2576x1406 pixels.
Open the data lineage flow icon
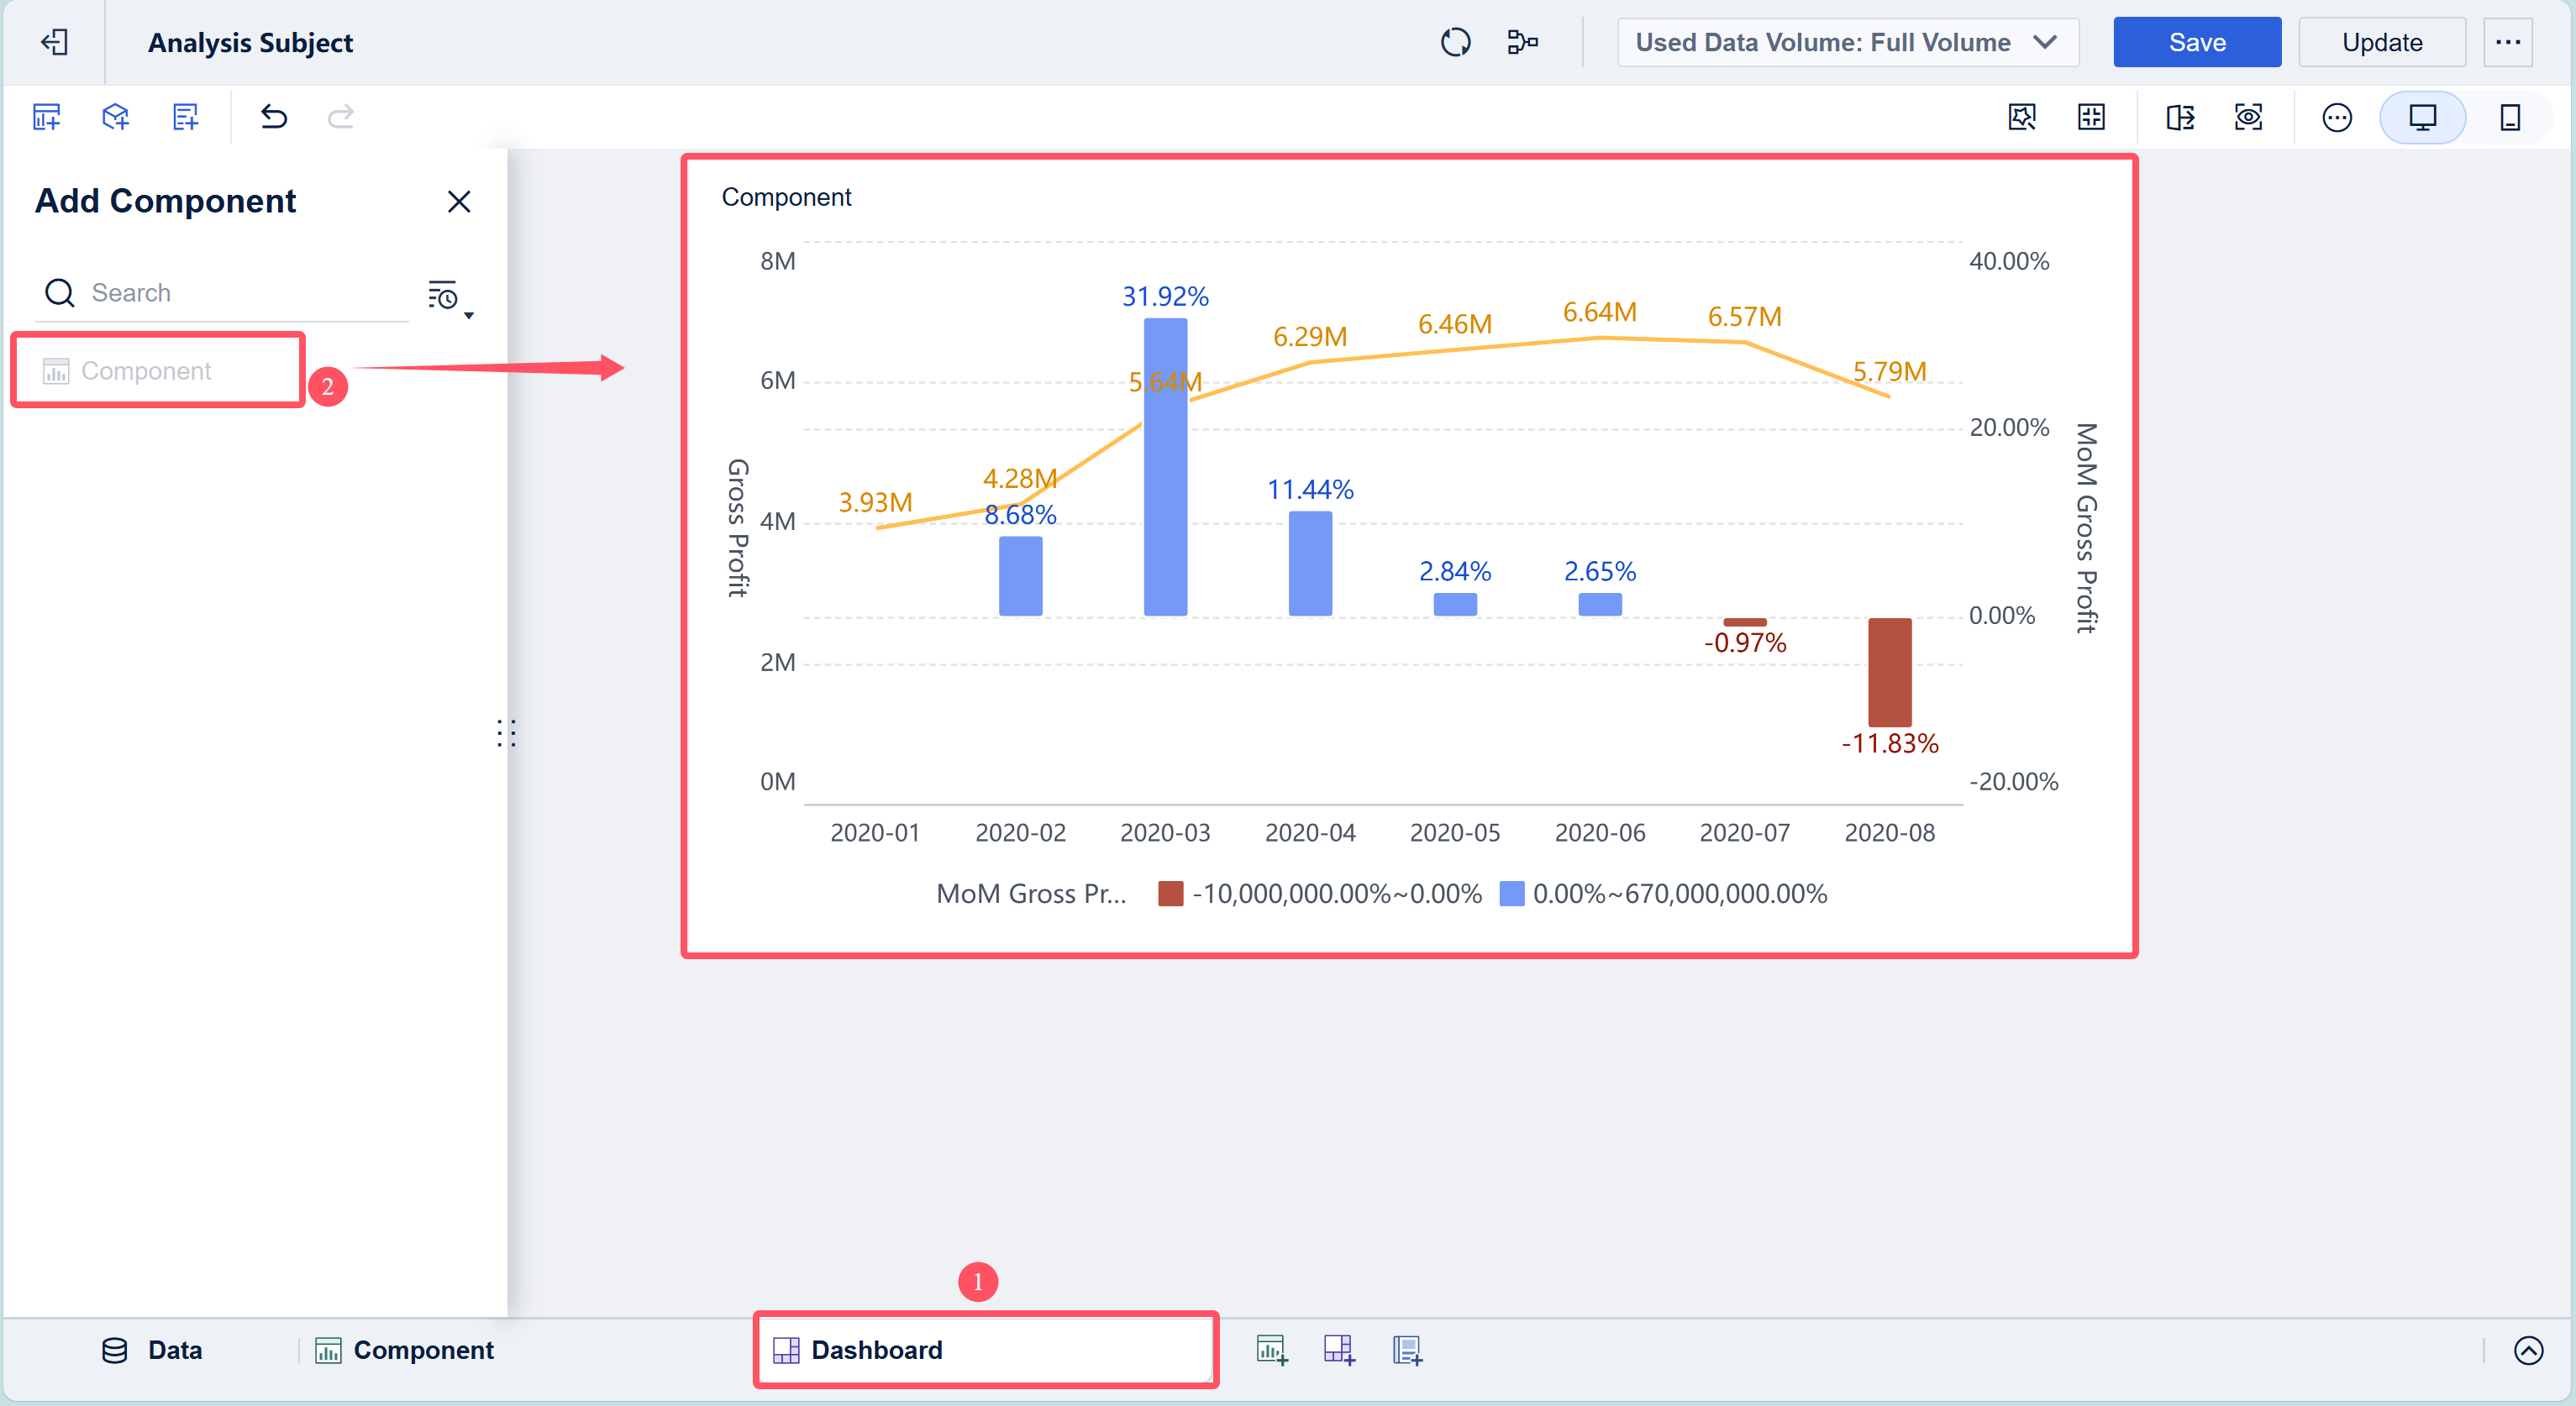pos(1522,42)
